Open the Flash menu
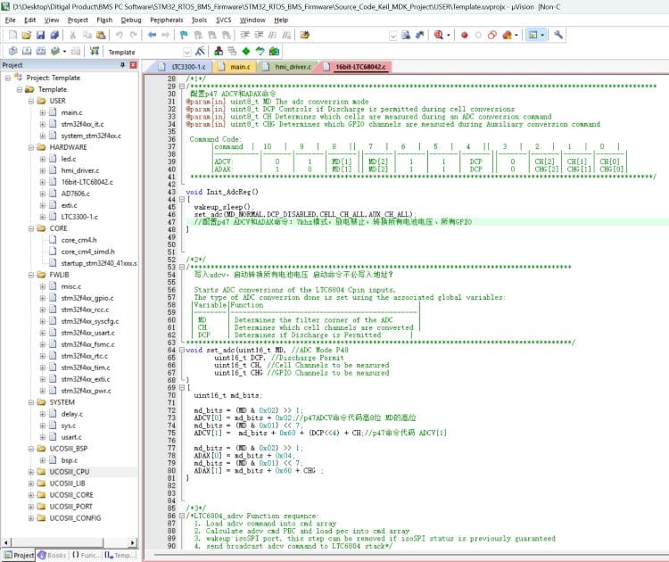 pos(104,20)
